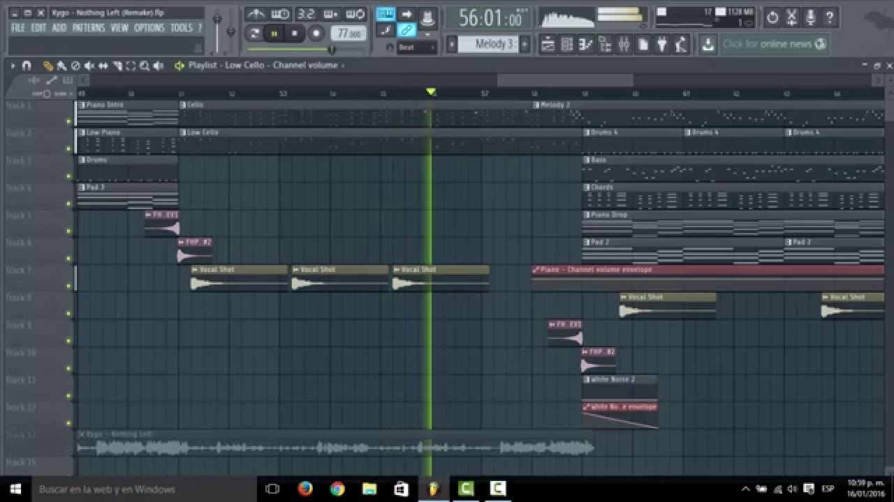Screen dimensions: 894x502
Task: Click the audio clip focus waveform icon
Action: click(x=34, y=80)
